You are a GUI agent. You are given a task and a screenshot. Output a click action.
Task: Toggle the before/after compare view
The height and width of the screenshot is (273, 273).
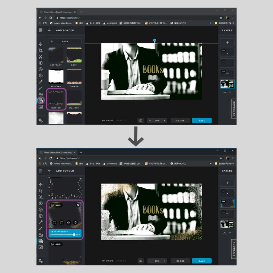click(141, 120)
